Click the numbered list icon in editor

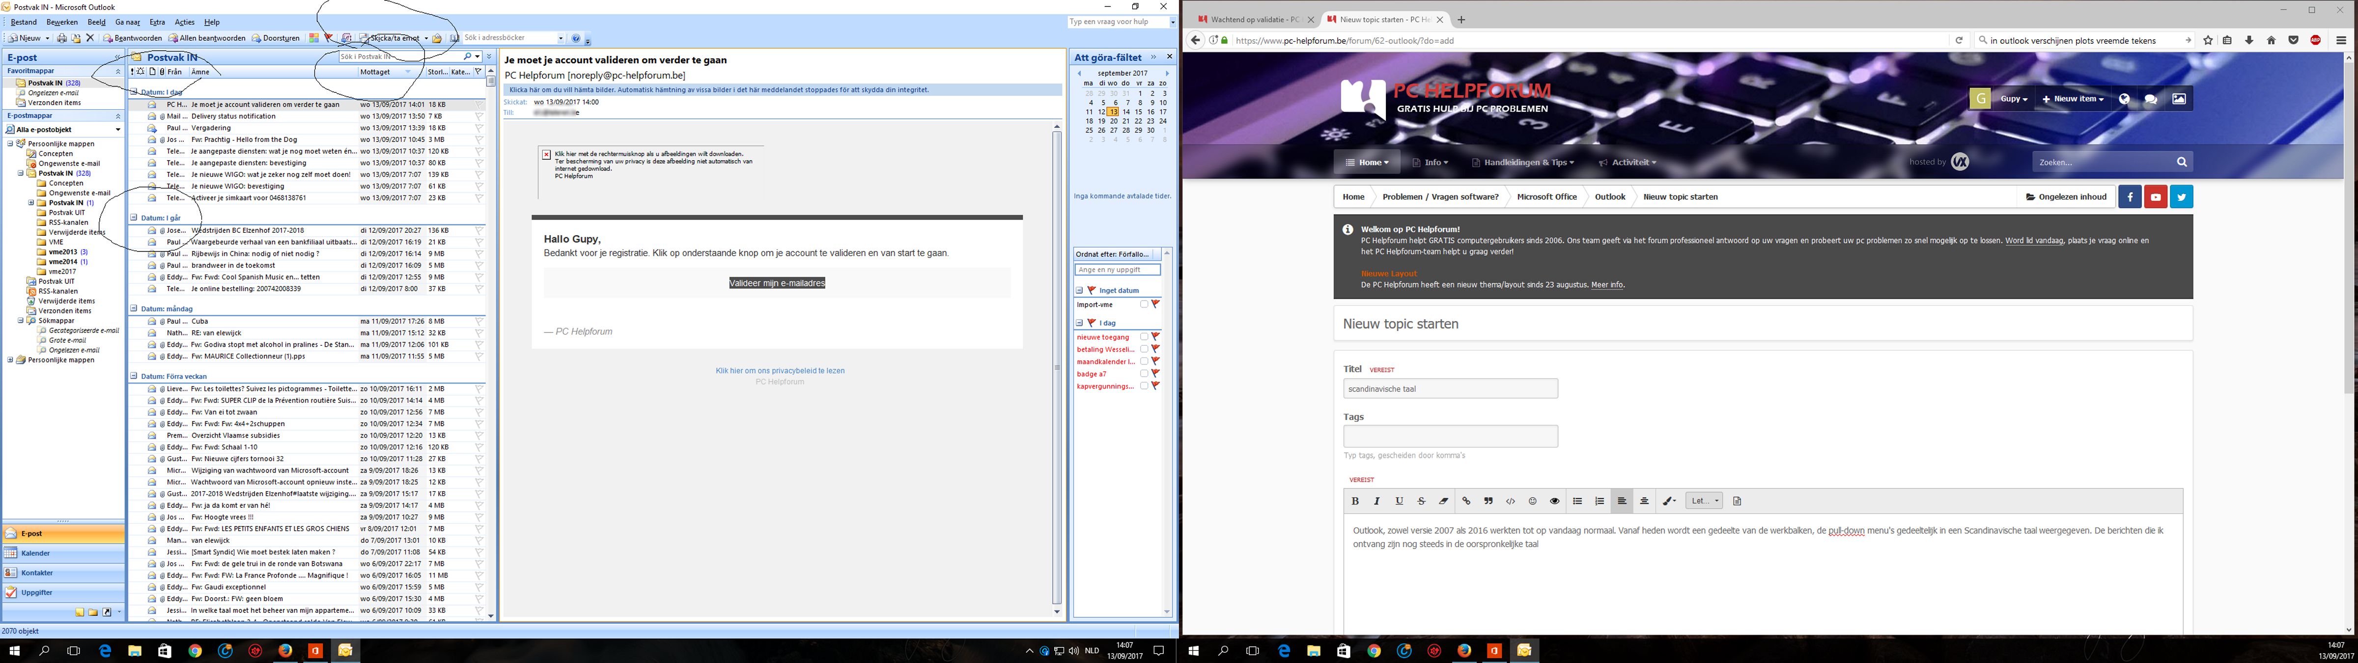(x=1599, y=501)
